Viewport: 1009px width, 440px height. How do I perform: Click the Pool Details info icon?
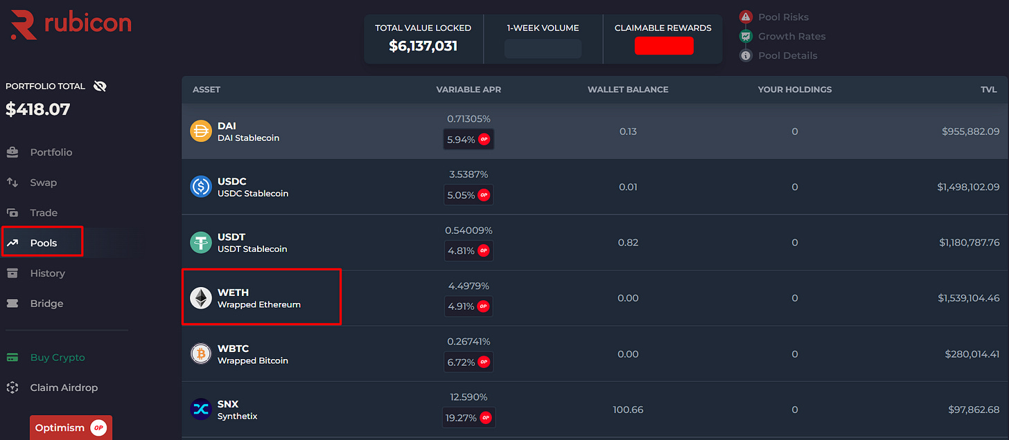click(x=746, y=55)
